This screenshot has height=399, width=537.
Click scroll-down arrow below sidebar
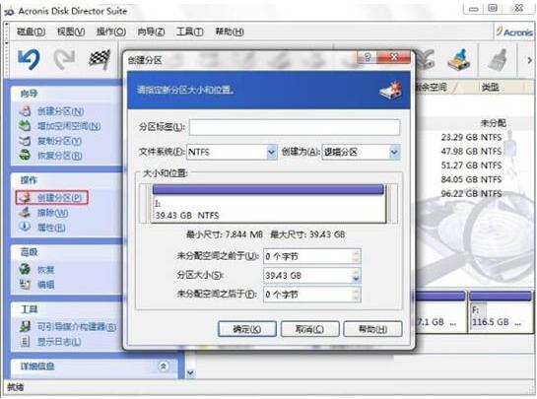(190, 372)
